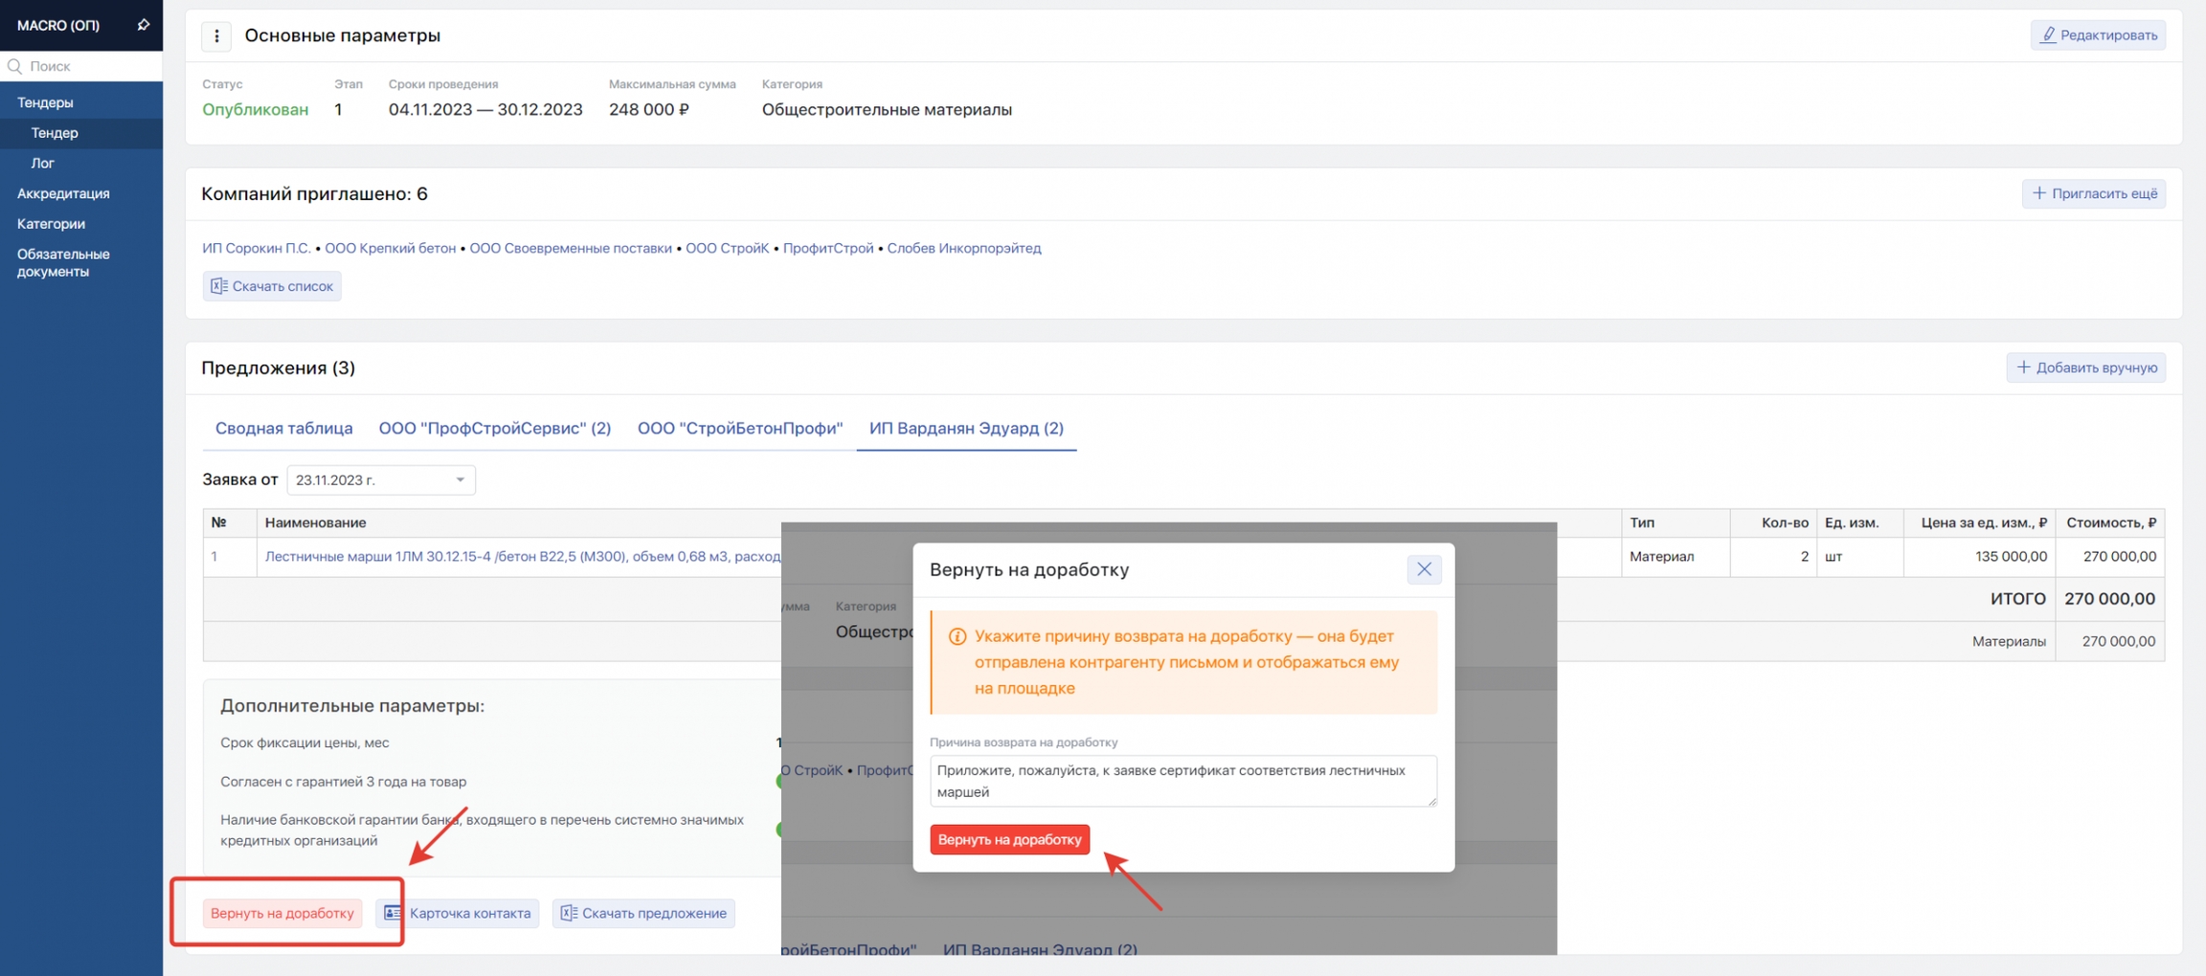Open Аккредитация in the sidebar
This screenshot has height=976, width=2206.
pyautogui.click(x=63, y=193)
